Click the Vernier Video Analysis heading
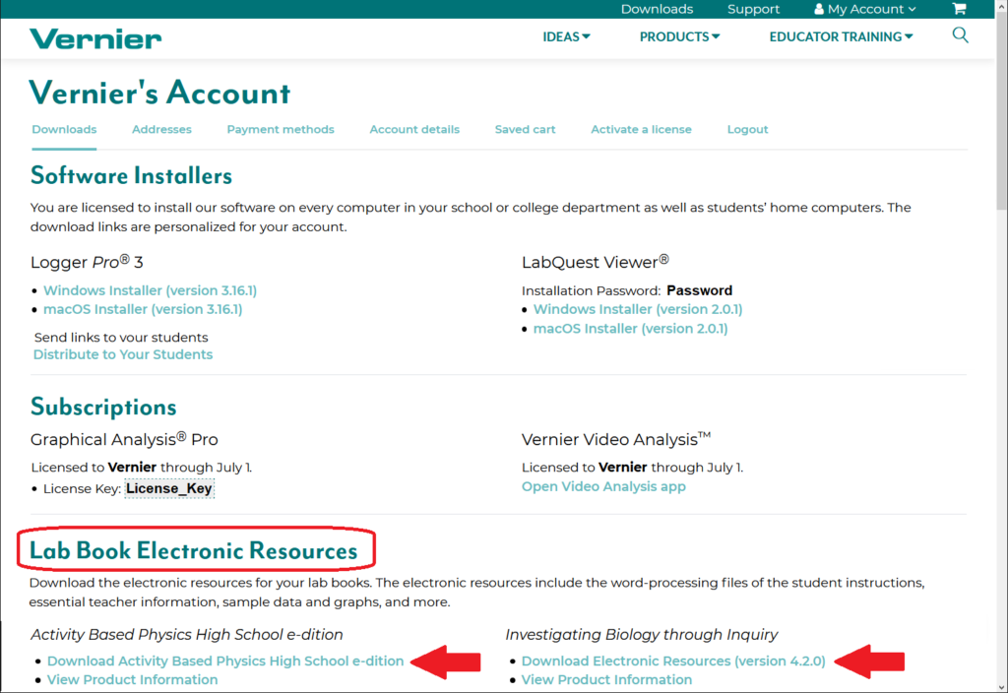Screen dimensions: 1008x693 616,439
